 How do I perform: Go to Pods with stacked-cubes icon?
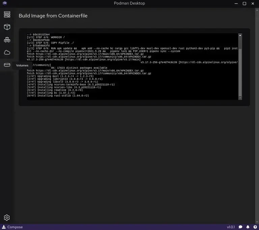[x=7, y=40]
